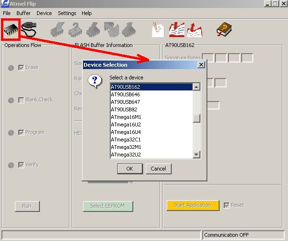Click the Erase Target Device Memory icon

[x=58, y=30]
